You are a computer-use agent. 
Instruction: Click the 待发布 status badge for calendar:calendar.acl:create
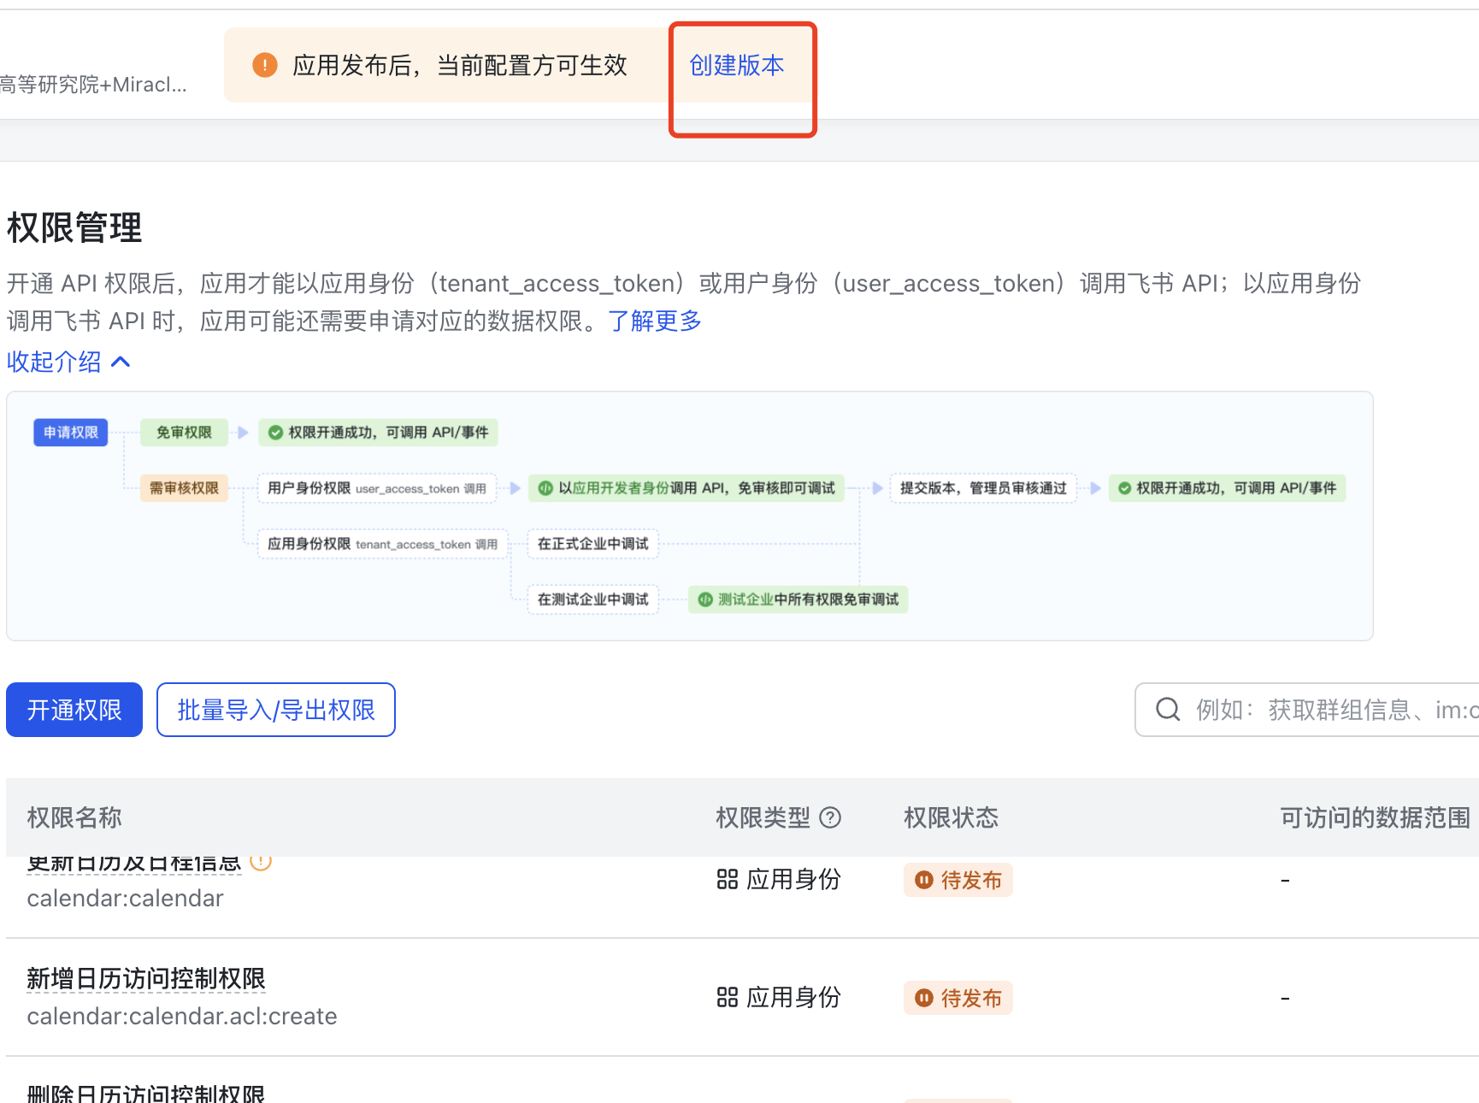[x=958, y=998]
